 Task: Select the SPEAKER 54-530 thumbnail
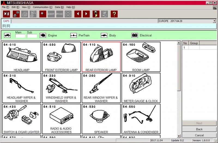pos(101,119)
